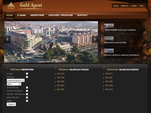Viewport: 151px width, 113px height.
Task: Open KUPUJEM / PRODAJEM page
Action: (61, 15)
